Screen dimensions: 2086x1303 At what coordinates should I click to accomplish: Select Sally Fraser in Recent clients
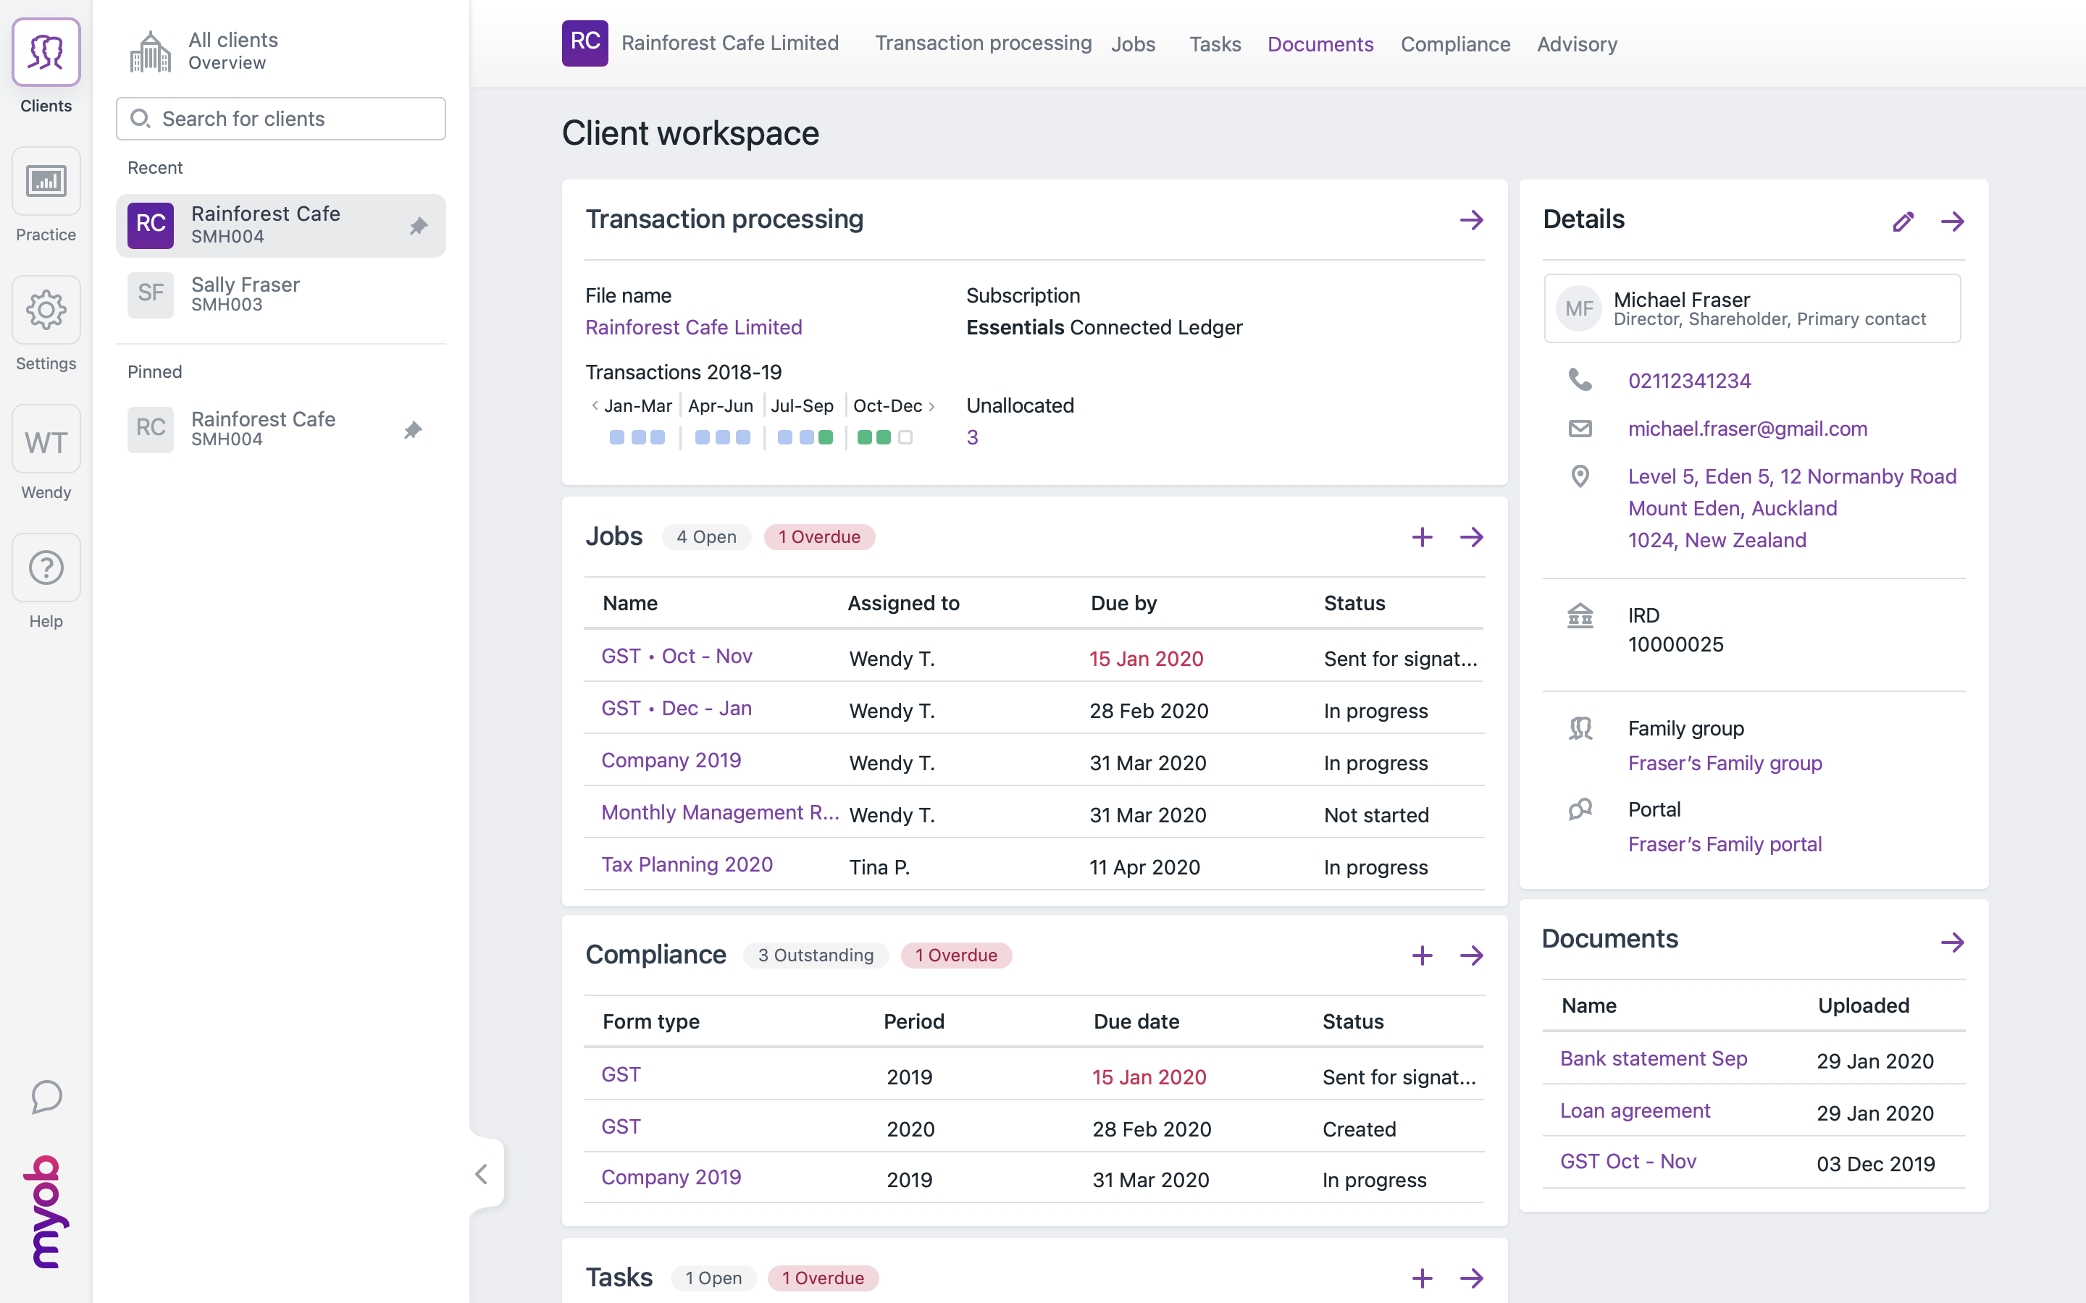coord(281,295)
